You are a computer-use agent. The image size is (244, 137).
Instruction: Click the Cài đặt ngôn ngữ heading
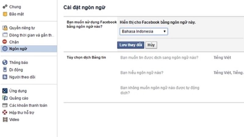coord(84,7)
